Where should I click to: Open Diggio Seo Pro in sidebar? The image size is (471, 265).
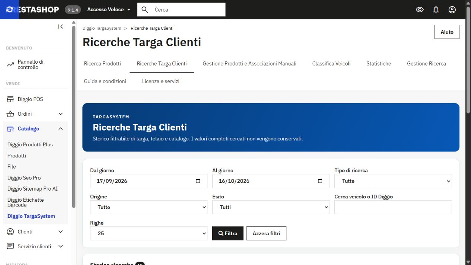24,178
